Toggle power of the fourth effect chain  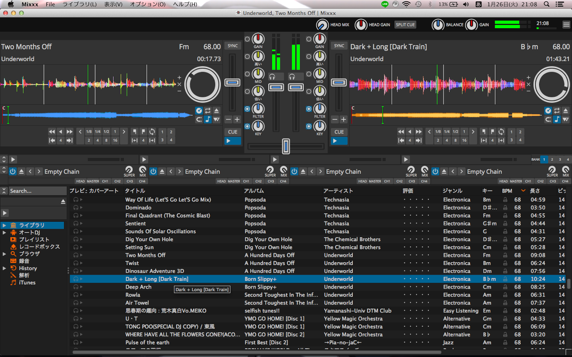click(435, 172)
